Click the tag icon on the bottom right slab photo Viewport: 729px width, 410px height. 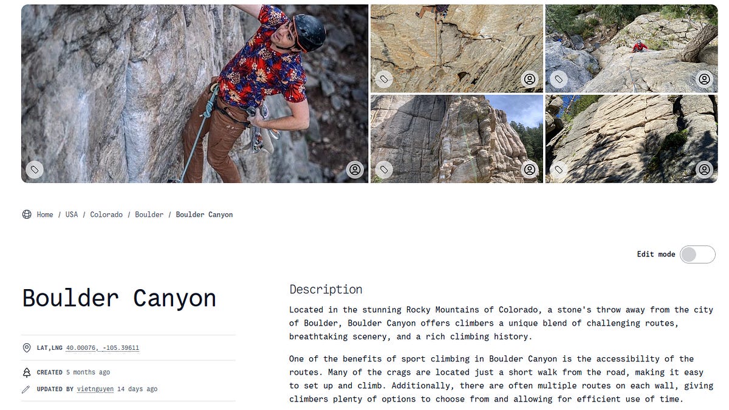point(558,170)
